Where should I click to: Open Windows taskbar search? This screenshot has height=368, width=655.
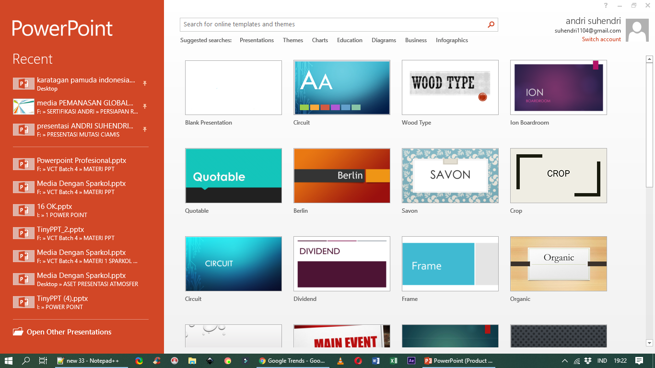point(26,361)
